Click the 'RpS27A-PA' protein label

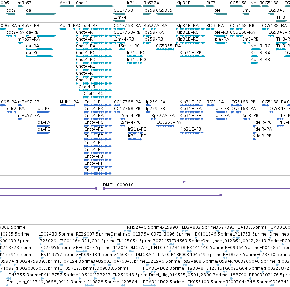[163, 116]
